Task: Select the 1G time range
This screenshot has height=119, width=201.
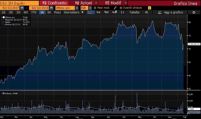Action: coord(4,12)
